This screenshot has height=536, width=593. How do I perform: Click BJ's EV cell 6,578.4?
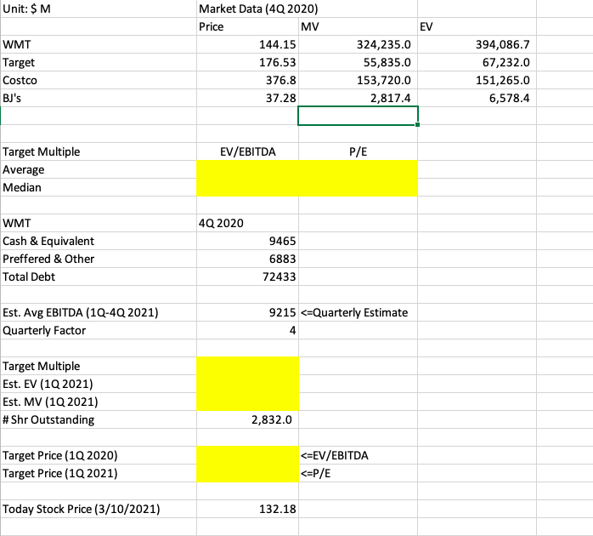pos(477,98)
